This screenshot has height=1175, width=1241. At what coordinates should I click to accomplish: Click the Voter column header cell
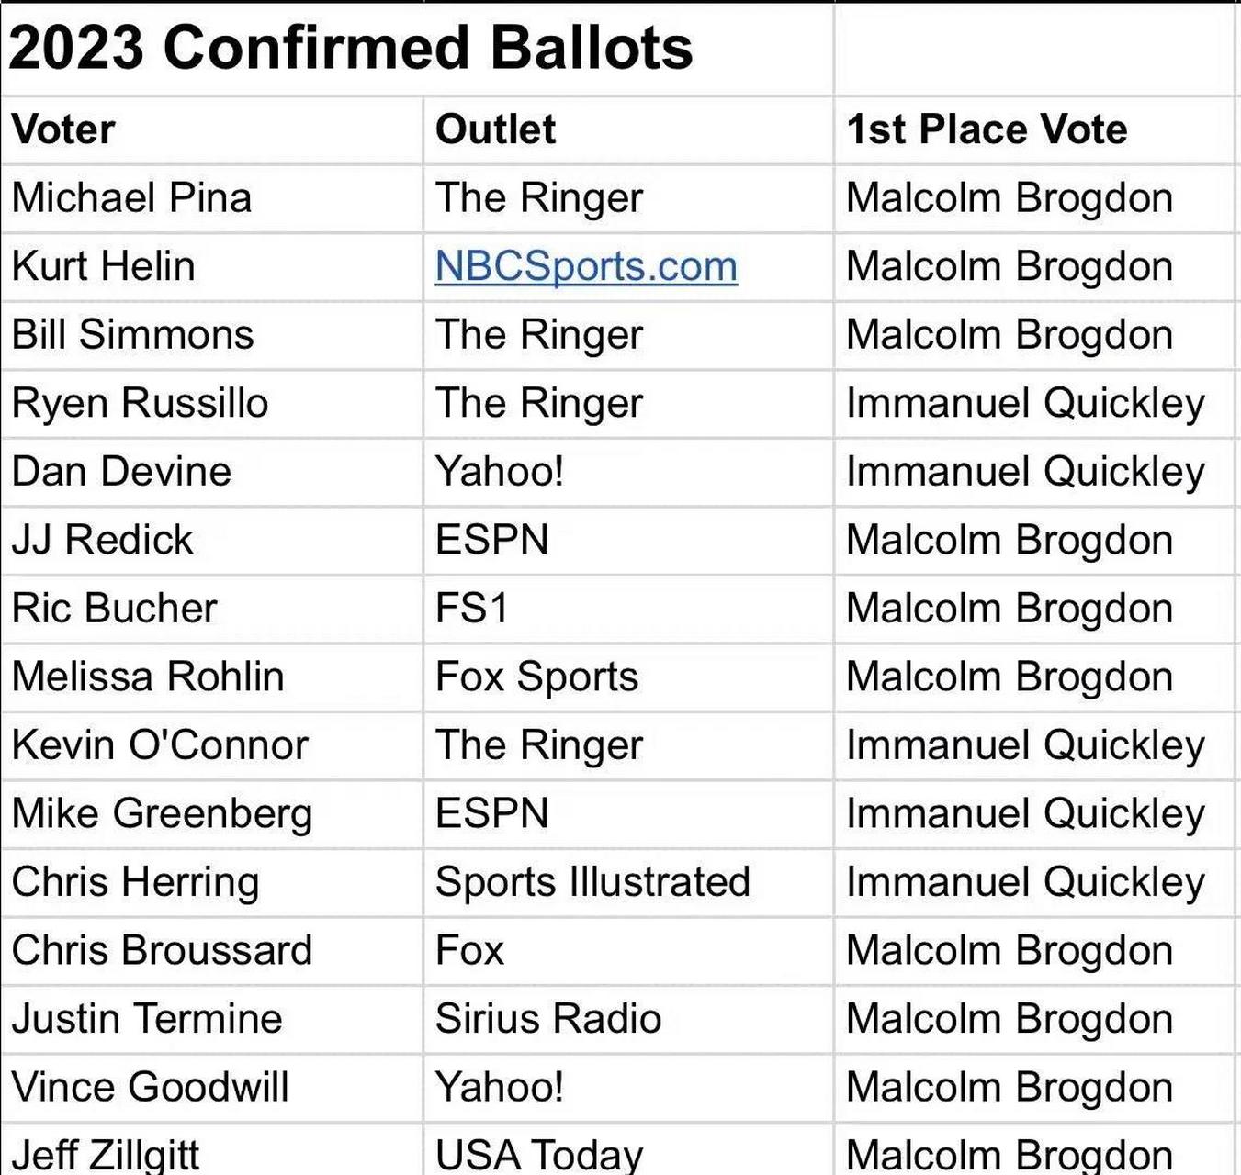[63, 129]
